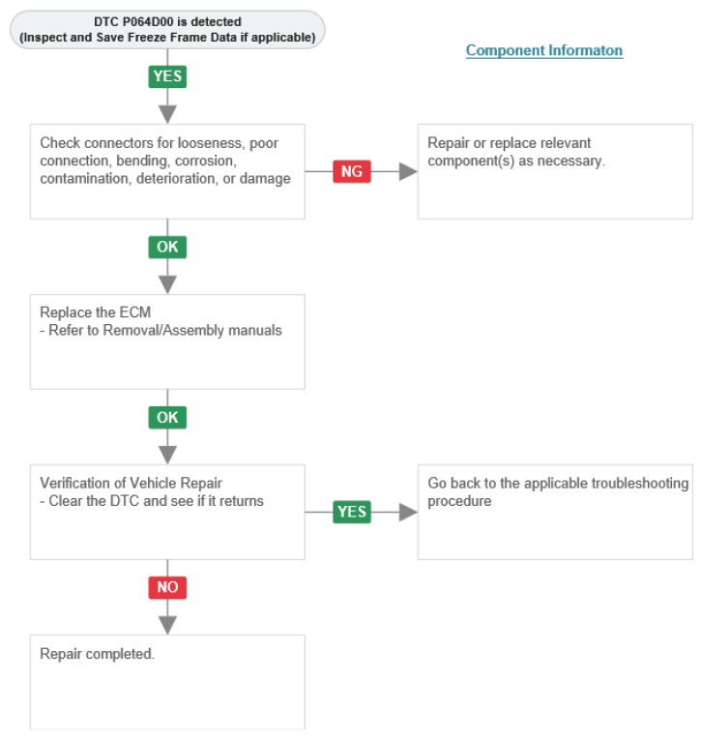The width and height of the screenshot is (702, 739).
Task: Click the arrowhead above Verification of Vehicle Repair
Action: tap(167, 456)
